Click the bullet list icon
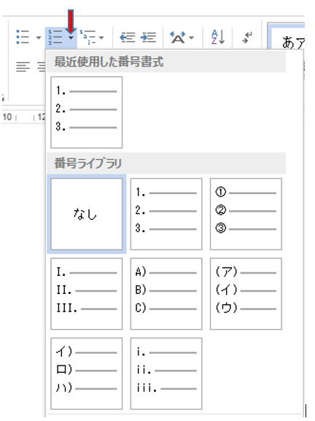Screen dimensions: 315x421 tap(23, 37)
